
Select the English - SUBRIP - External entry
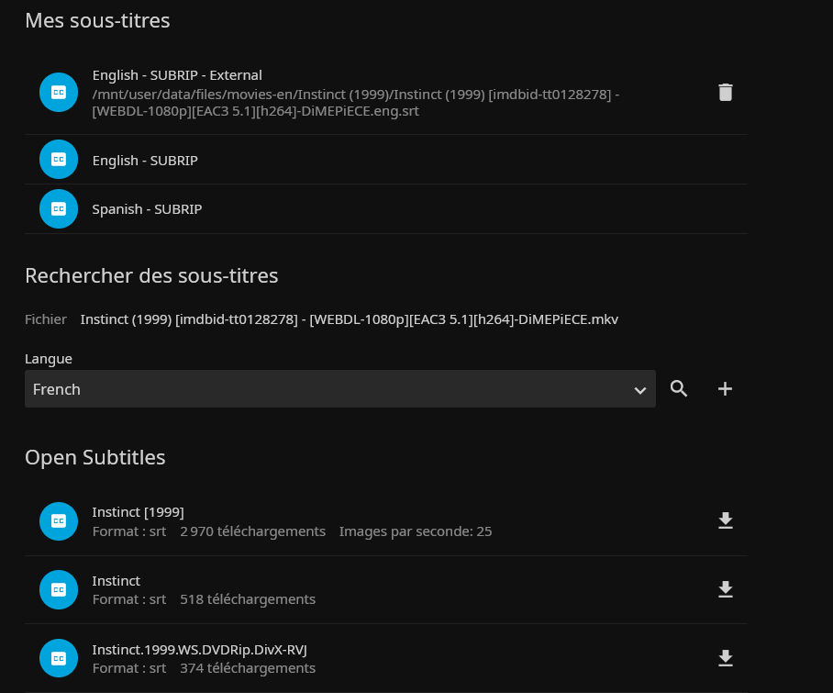[x=177, y=75]
